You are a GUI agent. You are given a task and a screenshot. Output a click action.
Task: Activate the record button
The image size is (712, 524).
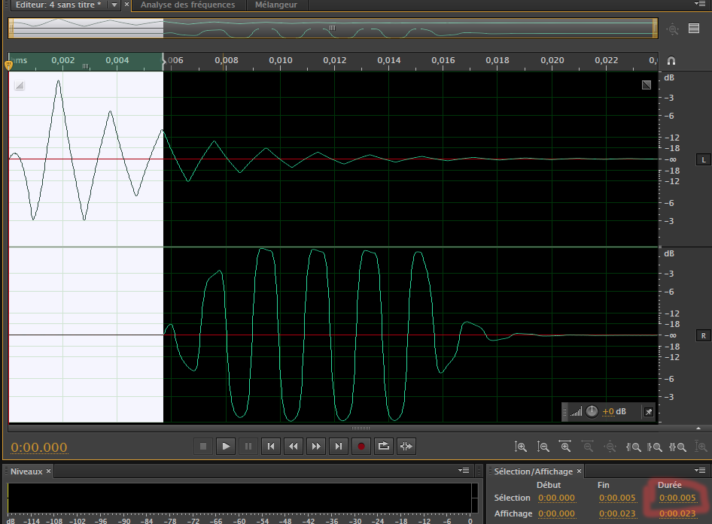[x=361, y=446]
